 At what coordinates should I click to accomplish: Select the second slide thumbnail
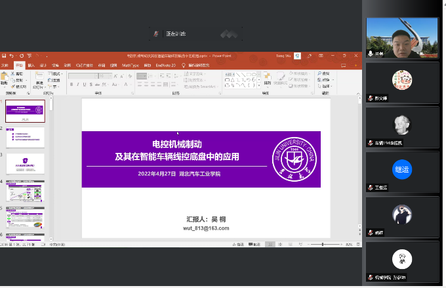pos(26,137)
